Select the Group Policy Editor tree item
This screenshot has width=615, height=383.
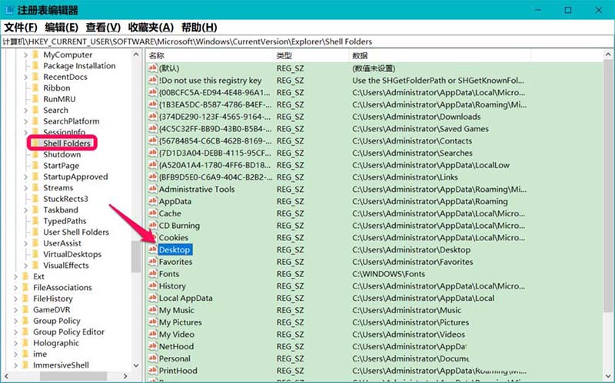(x=68, y=332)
